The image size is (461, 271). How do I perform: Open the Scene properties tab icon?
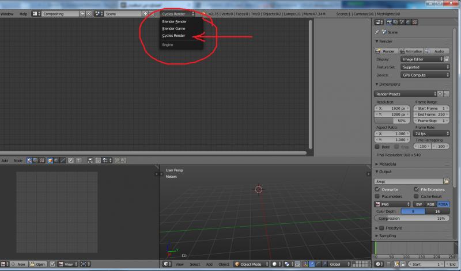(x=402, y=22)
